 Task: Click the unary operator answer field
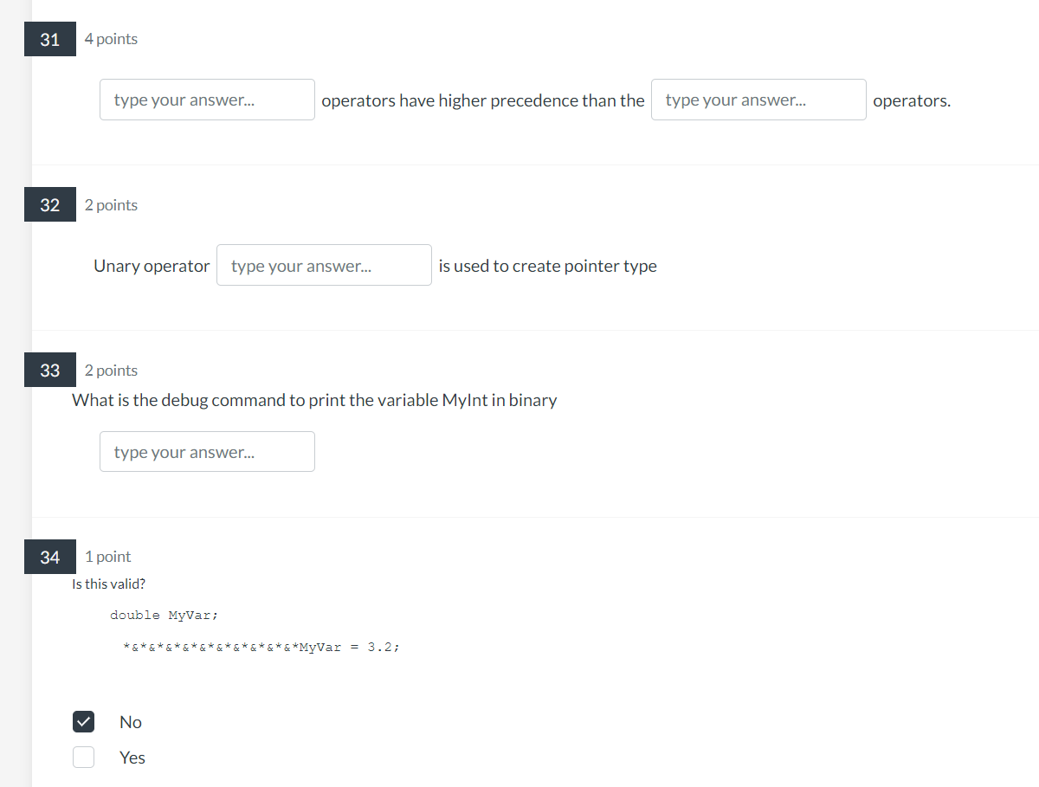coord(324,265)
